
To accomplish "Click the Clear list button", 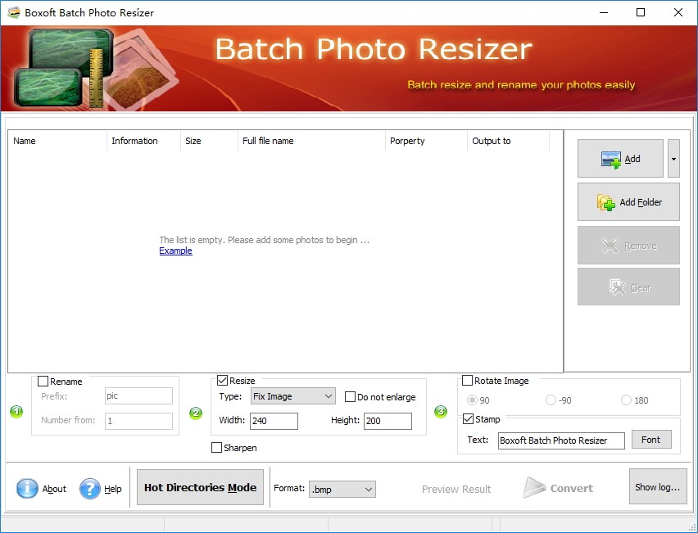I will click(628, 287).
